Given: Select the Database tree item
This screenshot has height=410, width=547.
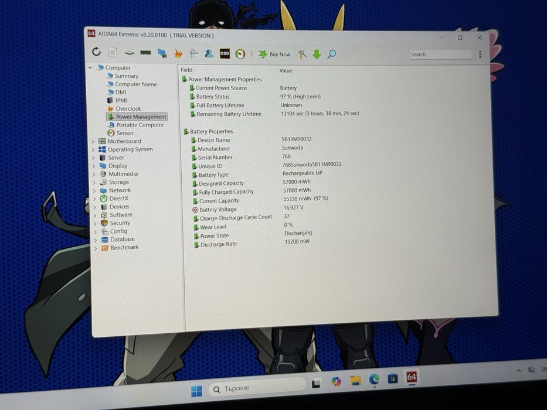Looking at the screenshot, I should (x=118, y=239).
